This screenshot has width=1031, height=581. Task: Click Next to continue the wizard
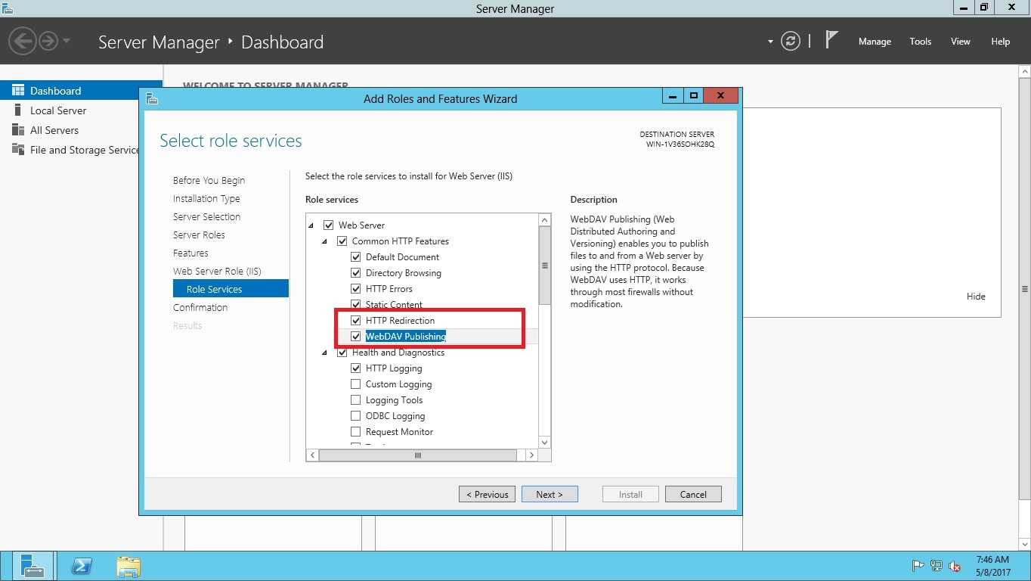pyautogui.click(x=550, y=494)
